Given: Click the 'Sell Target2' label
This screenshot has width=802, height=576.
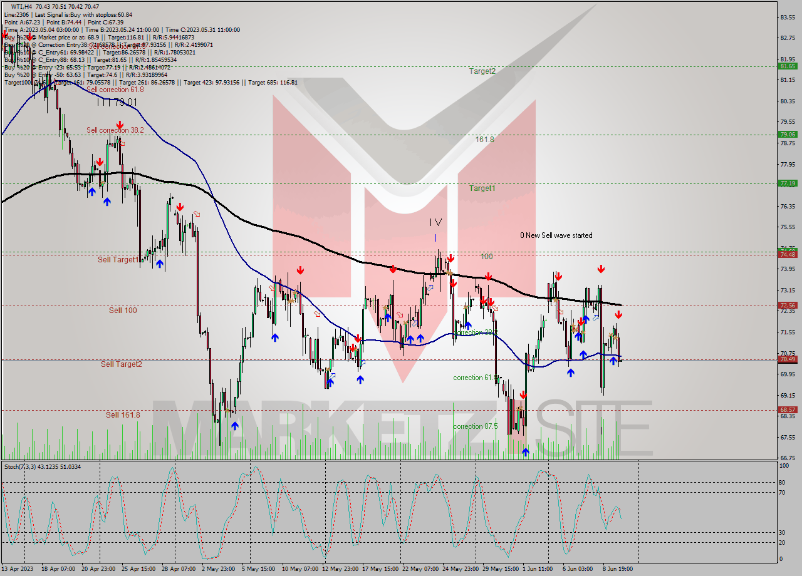Looking at the screenshot, I should (122, 364).
